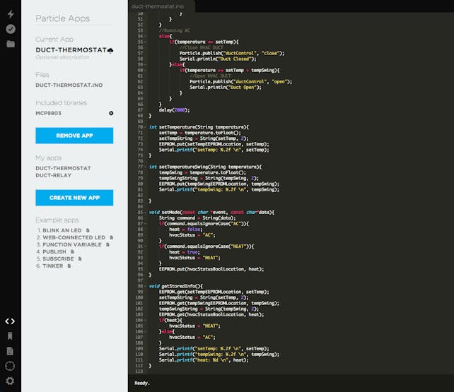Click the EEPROM.put(hvacStatusBoolLocation, heat) line

[211, 269]
